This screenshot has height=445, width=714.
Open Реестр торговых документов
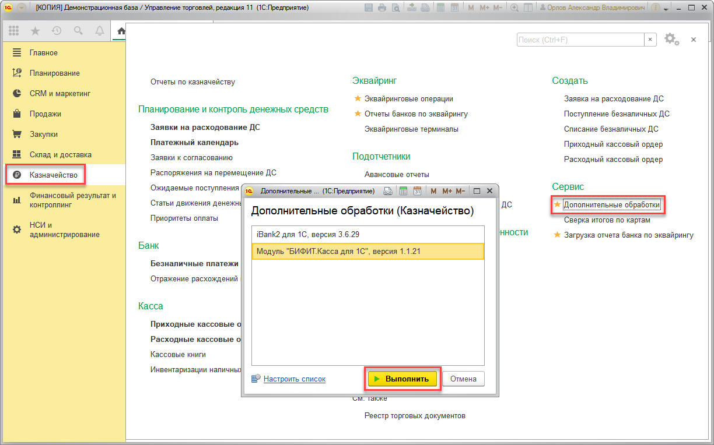(415, 415)
